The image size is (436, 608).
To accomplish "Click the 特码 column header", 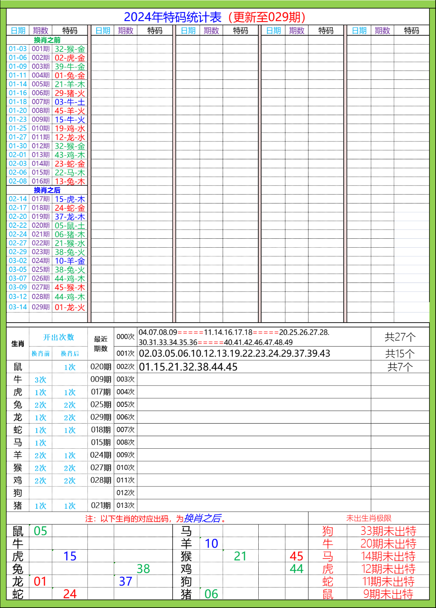I will point(70,30).
